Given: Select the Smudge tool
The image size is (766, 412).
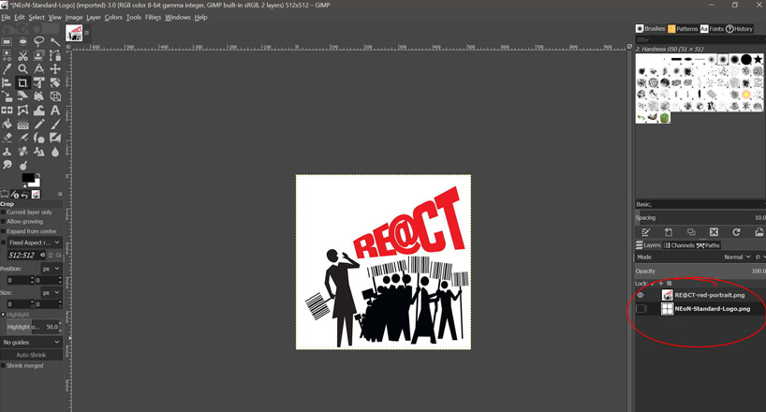Looking at the screenshot, I should (7, 165).
